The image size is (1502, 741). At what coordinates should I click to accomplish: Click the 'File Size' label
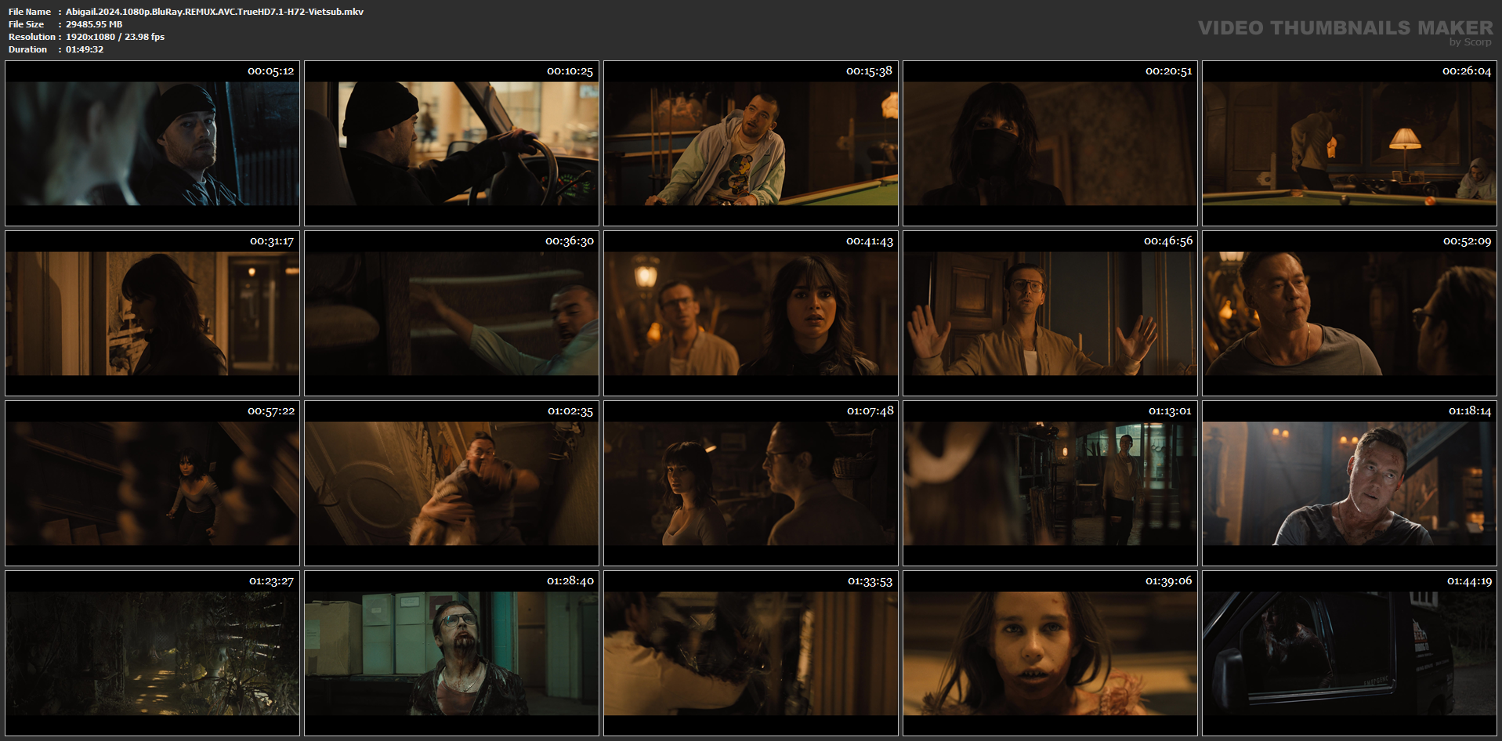click(x=27, y=24)
